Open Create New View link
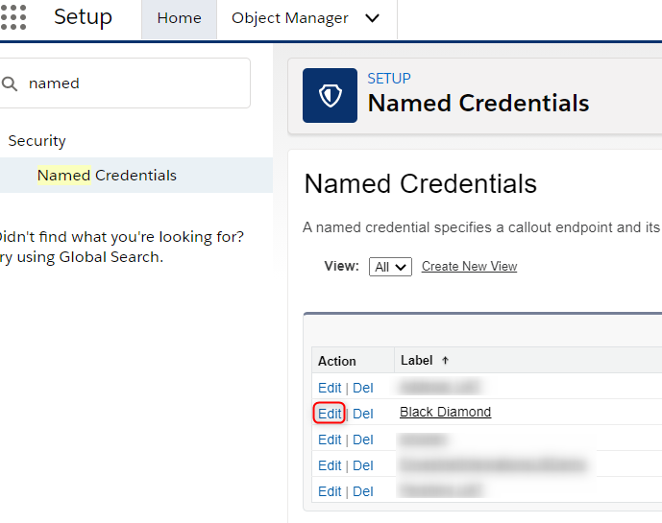The image size is (662, 523). tap(469, 266)
